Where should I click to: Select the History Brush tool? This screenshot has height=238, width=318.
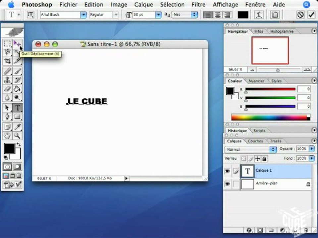(17, 80)
